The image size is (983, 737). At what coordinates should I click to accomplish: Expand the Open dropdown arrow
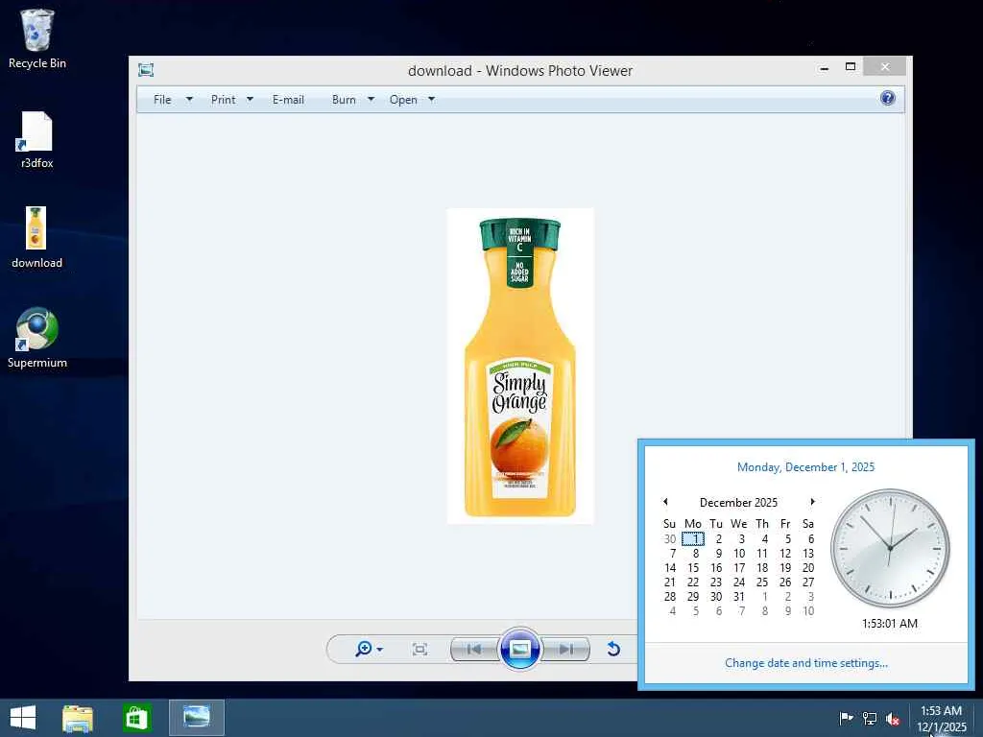click(x=431, y=99)
